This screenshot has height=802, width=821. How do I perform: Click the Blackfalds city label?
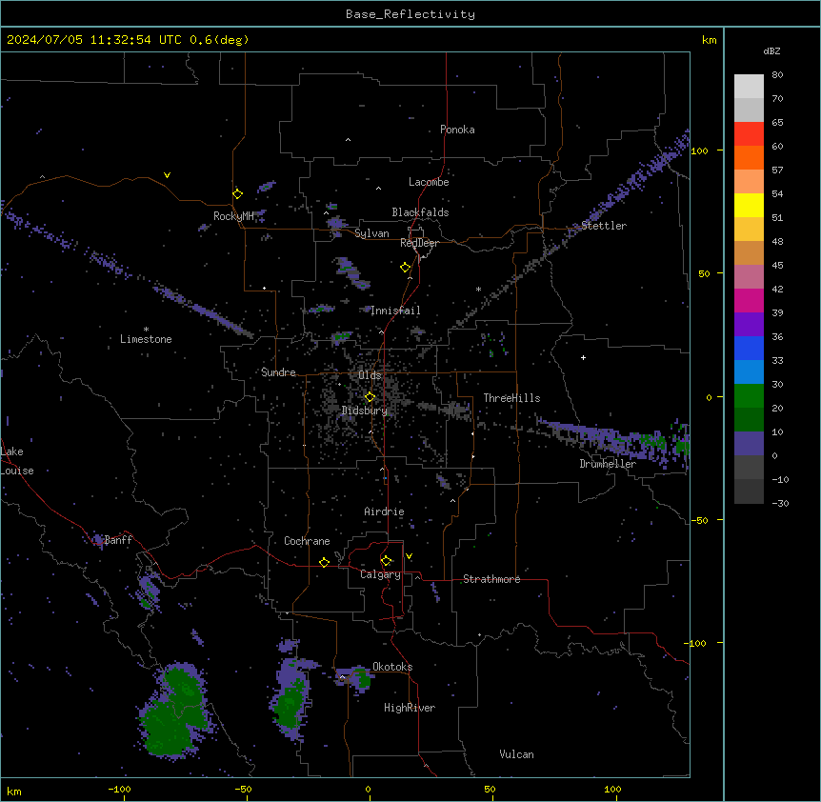[420, 212]
